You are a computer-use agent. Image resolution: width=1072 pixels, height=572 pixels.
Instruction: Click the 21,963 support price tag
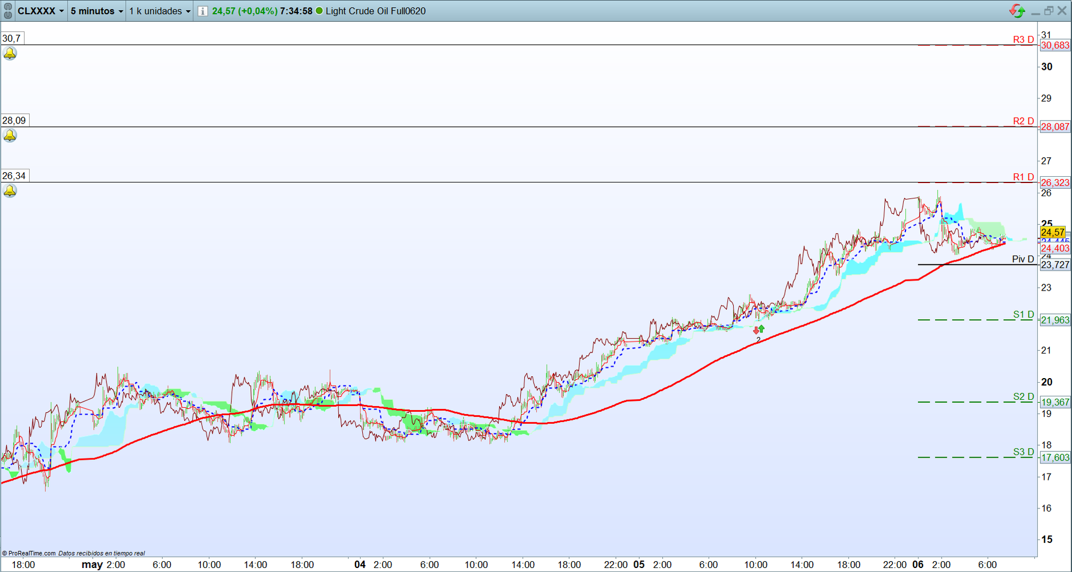pos(1055,320)
